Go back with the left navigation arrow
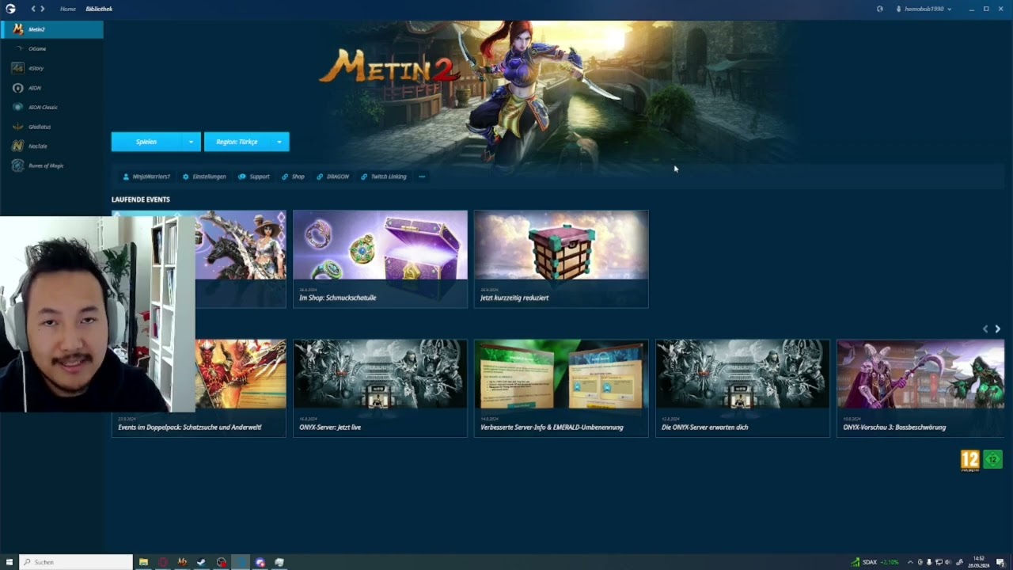Image resolution: width=1013 pixels, height=570 pixels. 33,9
